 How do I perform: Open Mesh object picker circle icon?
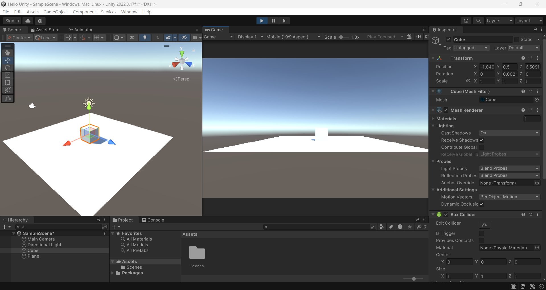(537, 100)
